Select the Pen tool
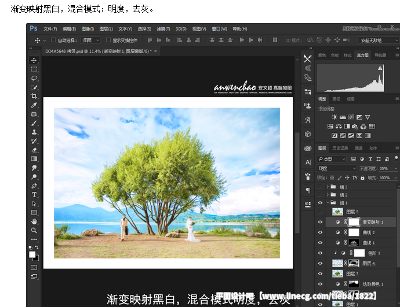Screen dimensions: 400x307 (34, 186)
